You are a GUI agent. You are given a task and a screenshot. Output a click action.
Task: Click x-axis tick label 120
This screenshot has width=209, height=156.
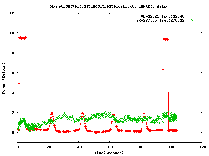203,147
